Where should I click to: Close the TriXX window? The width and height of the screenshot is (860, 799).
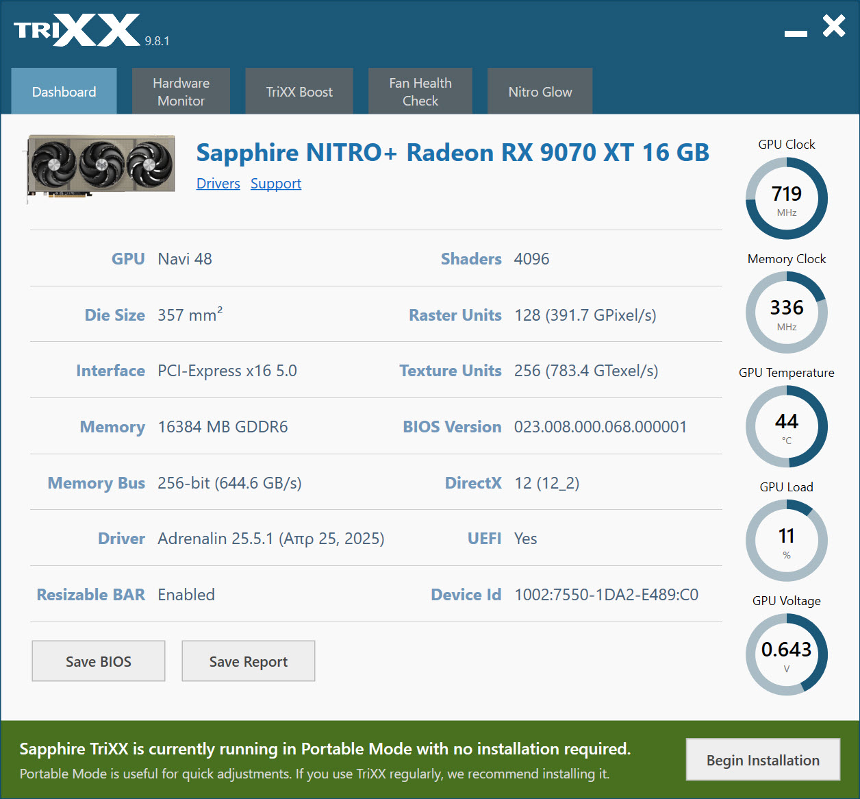834,27
